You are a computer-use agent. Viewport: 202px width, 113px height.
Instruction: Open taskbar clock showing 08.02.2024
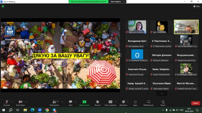189,110
